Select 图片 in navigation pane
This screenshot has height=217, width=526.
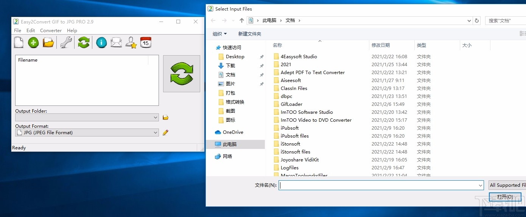230,84
